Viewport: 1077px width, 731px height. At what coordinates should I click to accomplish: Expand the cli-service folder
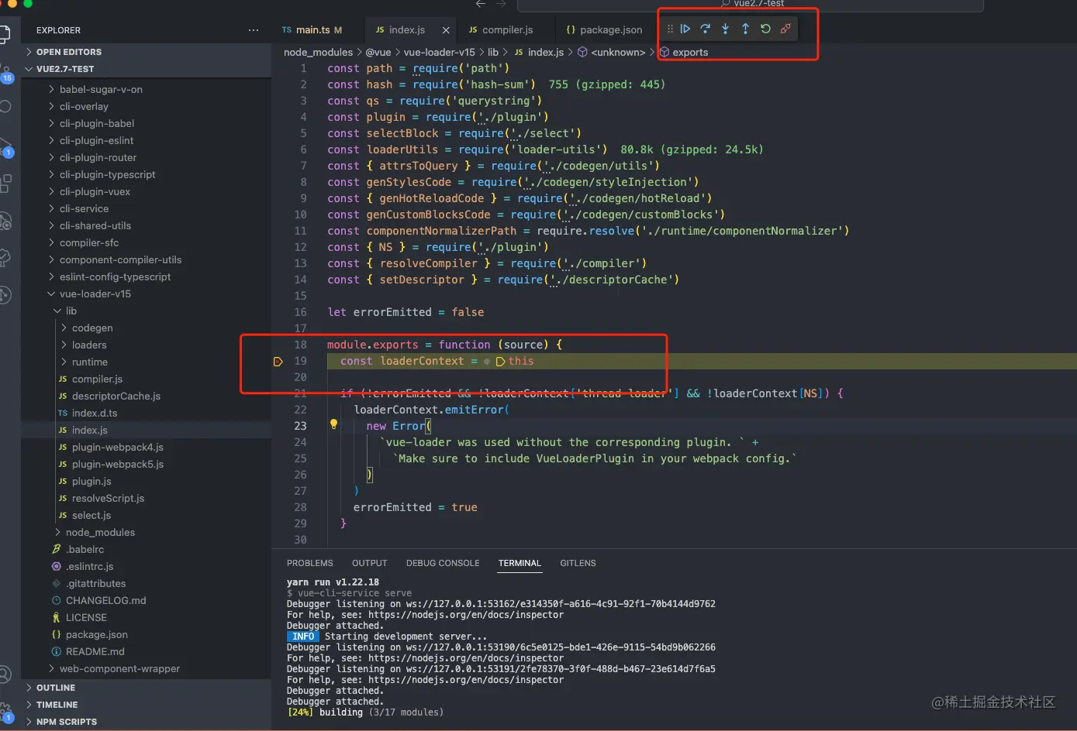coord(146,209)
